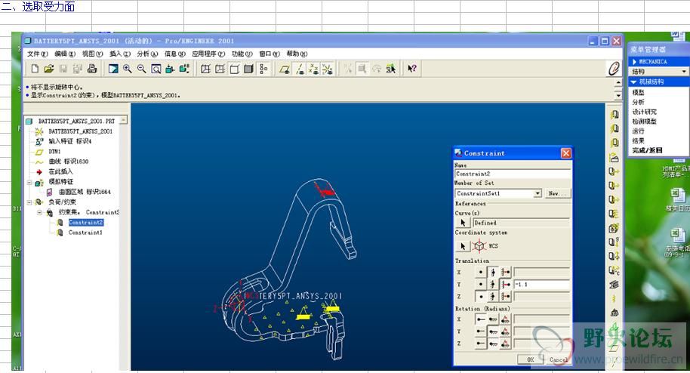Set Y translation to prescribed

506,285
